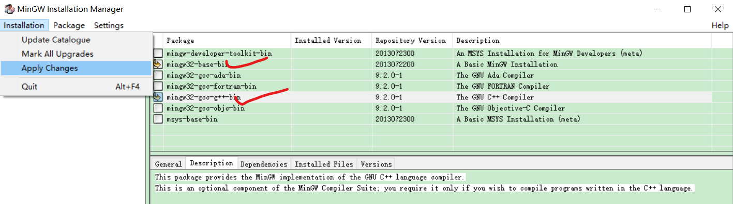Click 'The GNU Objective-C Compiler' description
733x204 pixels.
(511, 108)
